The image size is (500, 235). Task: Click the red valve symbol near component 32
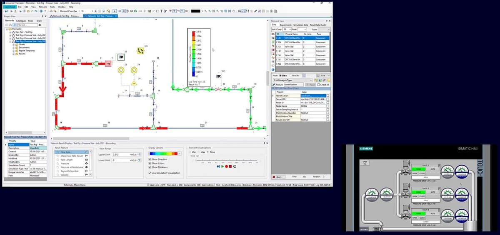click(218, 89)
